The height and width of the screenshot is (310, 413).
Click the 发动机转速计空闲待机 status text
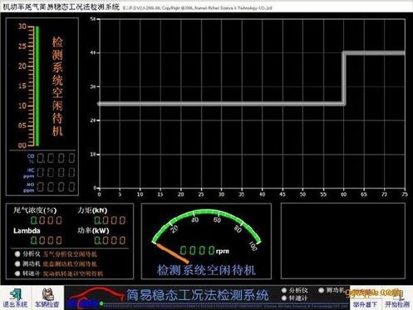73,273
